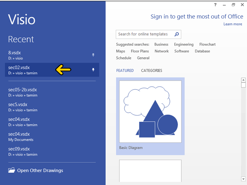Focus the Search for online templates field
This screenshot has height=185, width=247.
(145, 34)
